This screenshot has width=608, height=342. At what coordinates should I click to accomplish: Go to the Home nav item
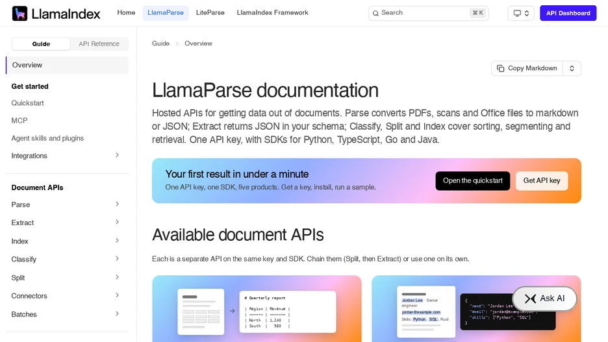126,13
